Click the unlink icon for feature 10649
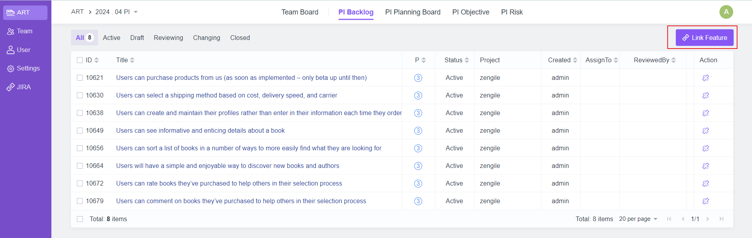Viewport: 752px width, 238px height. [705, 131]
